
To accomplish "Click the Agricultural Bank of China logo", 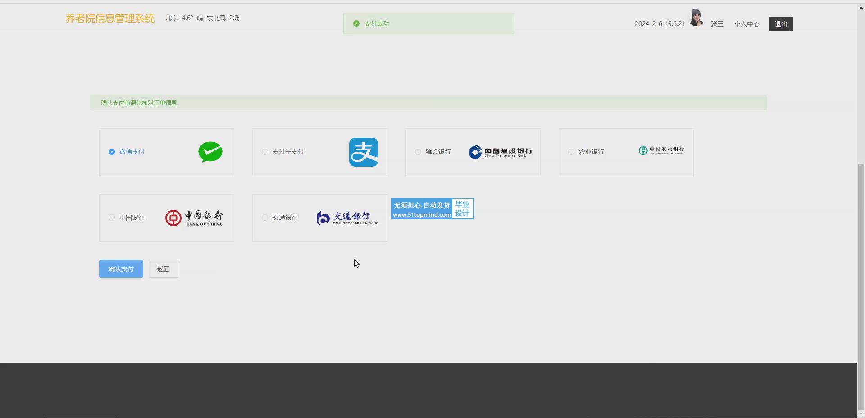I will pos(661,150).
